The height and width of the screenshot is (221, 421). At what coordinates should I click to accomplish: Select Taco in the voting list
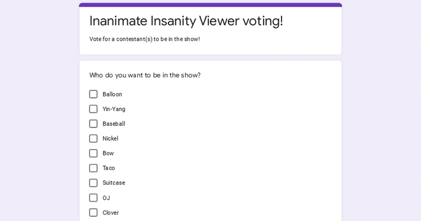pos(93,168)
